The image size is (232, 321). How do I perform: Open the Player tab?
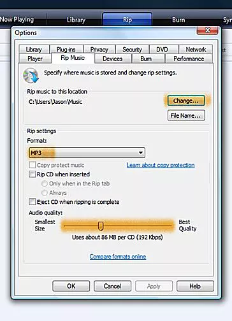pyautogui.click(x=35, y=59)
